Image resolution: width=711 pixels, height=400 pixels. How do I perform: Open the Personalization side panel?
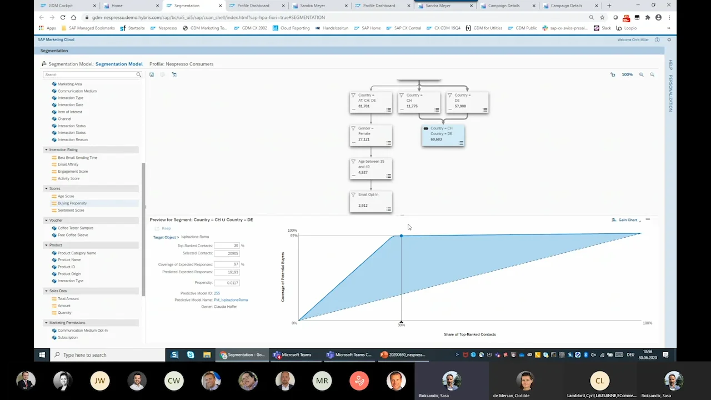[x=670, y=93]
